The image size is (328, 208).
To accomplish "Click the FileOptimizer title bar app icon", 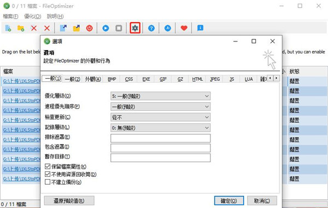I will pos(7,6).
